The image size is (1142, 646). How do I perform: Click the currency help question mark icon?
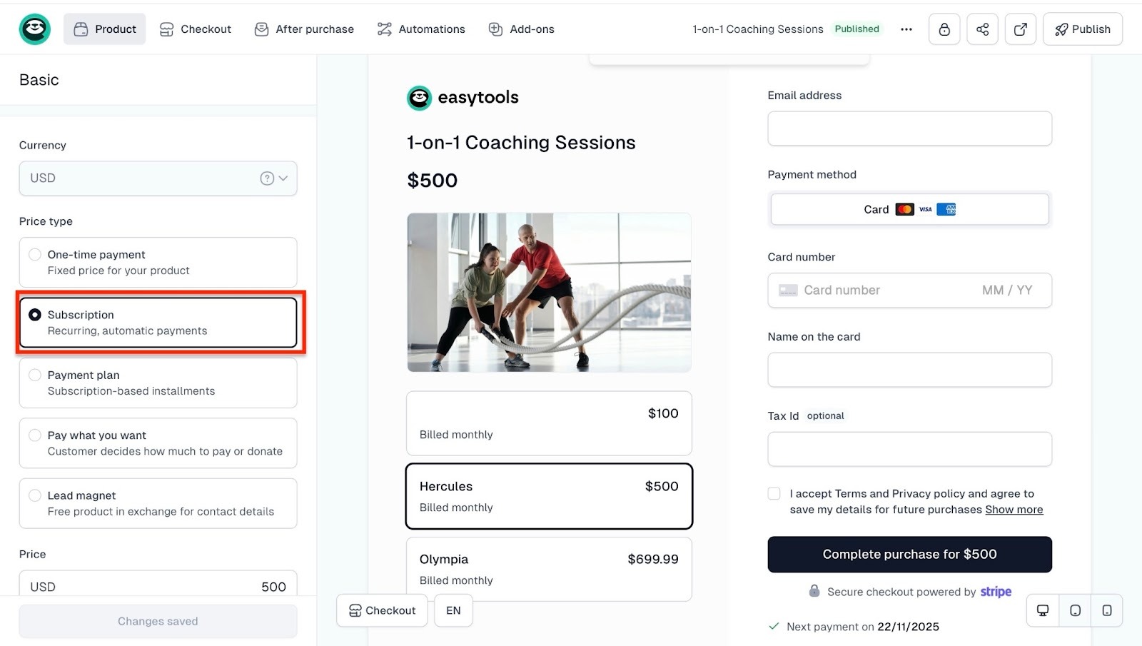point(267,178)
